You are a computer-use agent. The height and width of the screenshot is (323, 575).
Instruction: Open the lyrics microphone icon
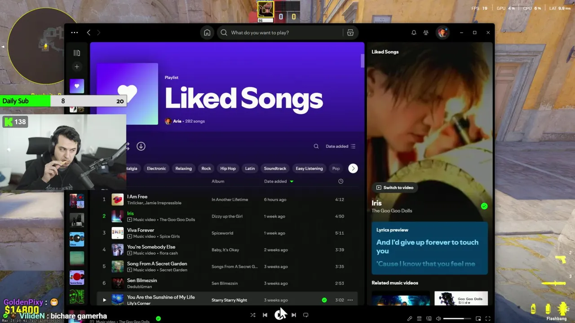[410, 319]
